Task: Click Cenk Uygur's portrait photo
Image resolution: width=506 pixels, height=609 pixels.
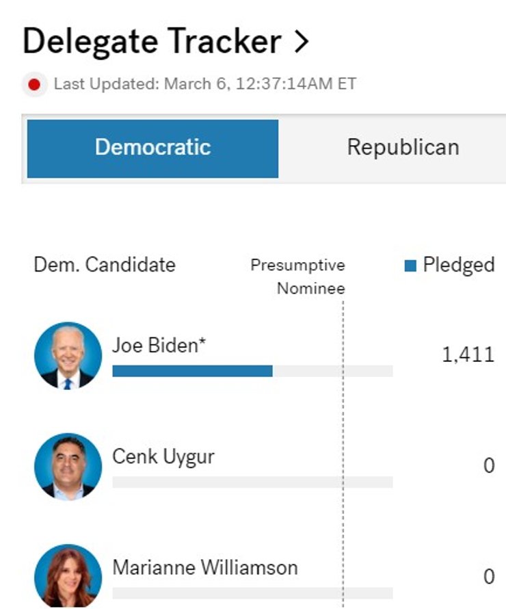Action: (x=68, y=466)
